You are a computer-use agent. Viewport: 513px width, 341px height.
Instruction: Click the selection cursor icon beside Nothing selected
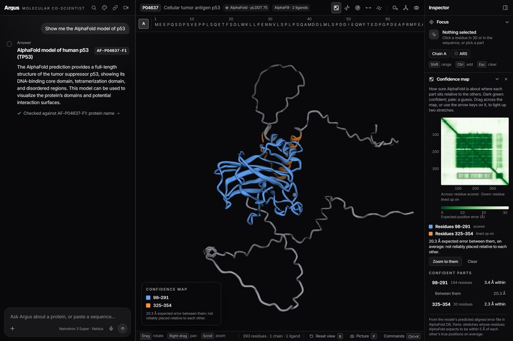[x=434, y=34]
